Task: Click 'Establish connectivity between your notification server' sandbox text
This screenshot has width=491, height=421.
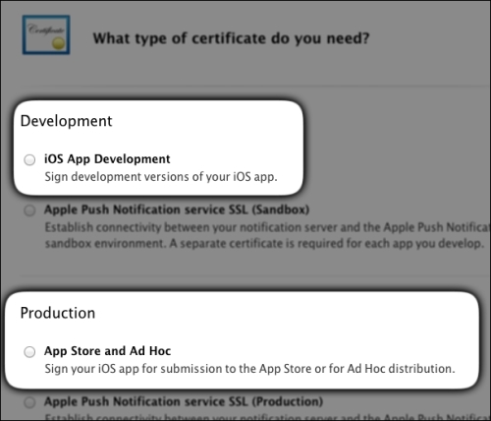Action: pos(267,235)
